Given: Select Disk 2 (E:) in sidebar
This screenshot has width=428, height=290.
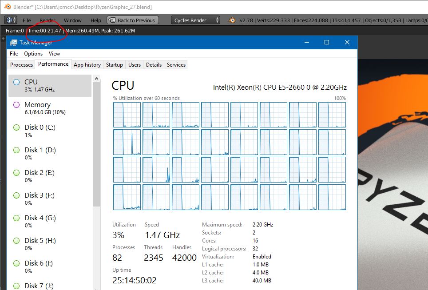Looking at the screenshot, I should pos(50,176).
